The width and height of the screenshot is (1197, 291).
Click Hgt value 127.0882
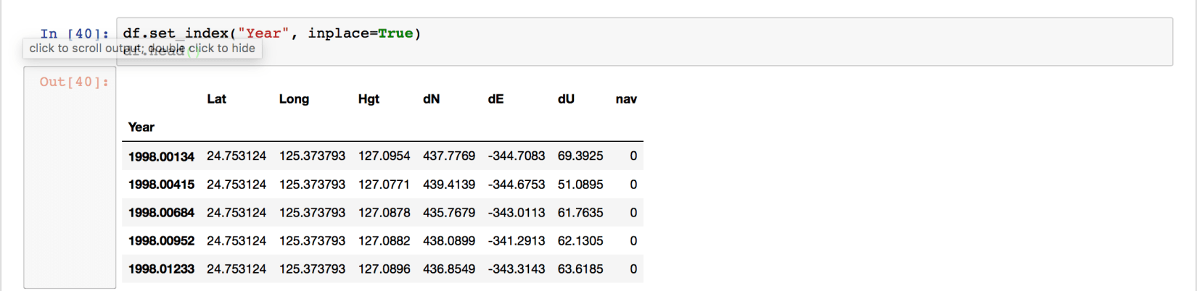click(x=384, y=241)
